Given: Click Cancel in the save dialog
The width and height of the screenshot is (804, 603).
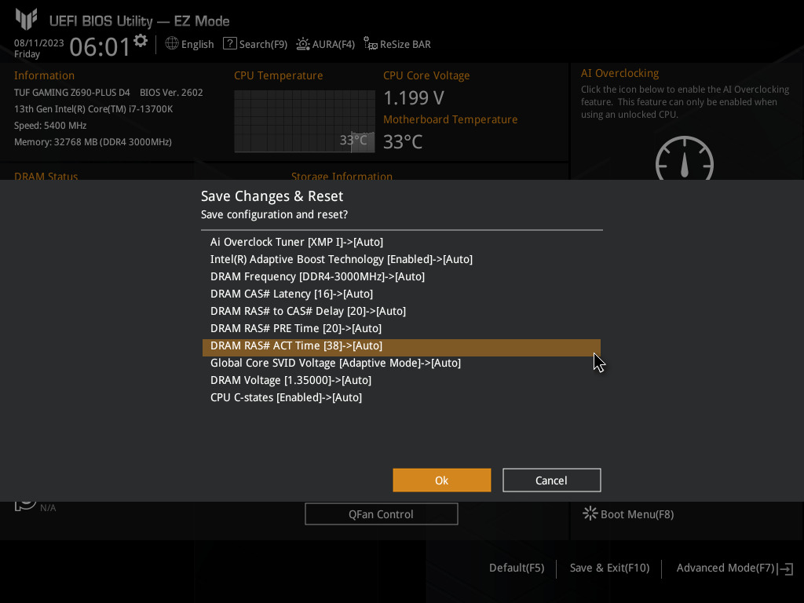Looking at the screenshot, I should pyautogui.click(x=552, y=481).
